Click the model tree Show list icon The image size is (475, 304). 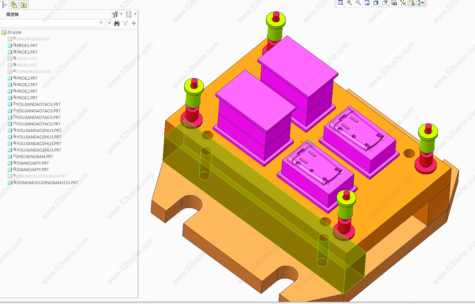point(128,14)
